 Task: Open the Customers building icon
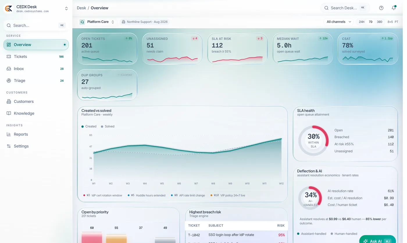pos(9,101)
